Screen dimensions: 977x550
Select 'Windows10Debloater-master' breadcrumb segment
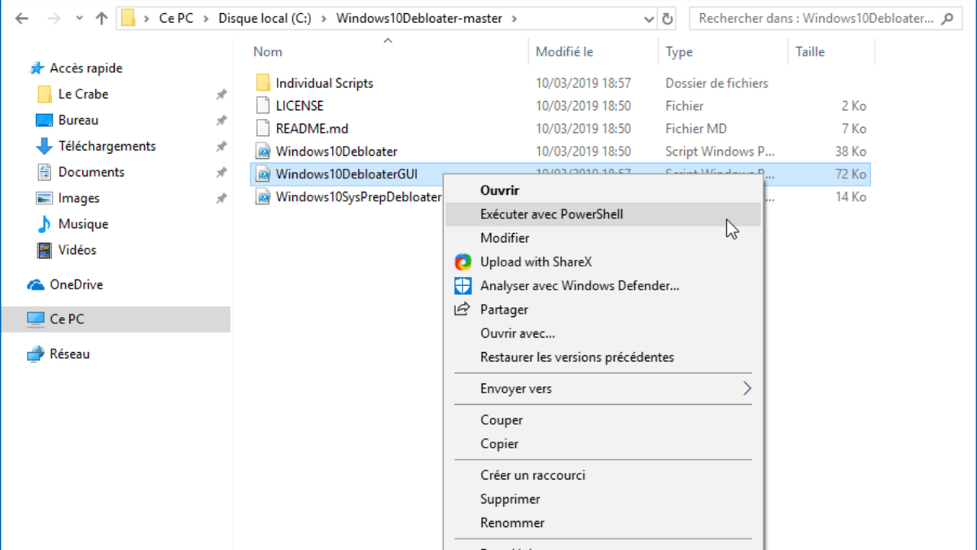click(419, 18)
